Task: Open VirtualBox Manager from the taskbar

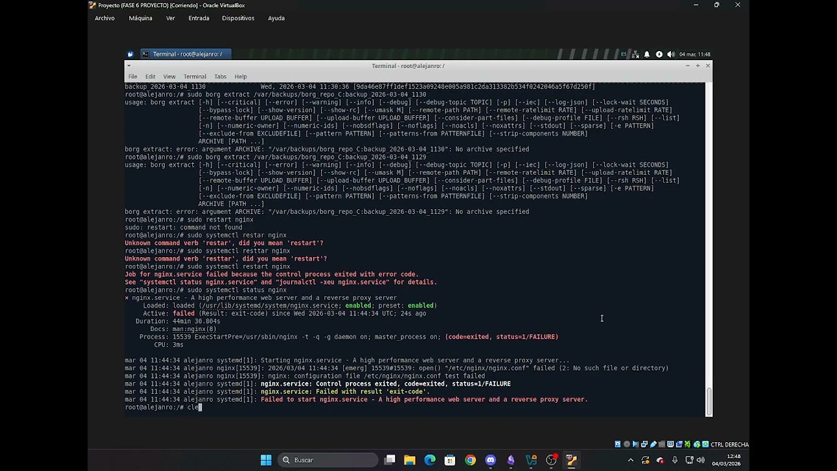Action: [531, 460]
